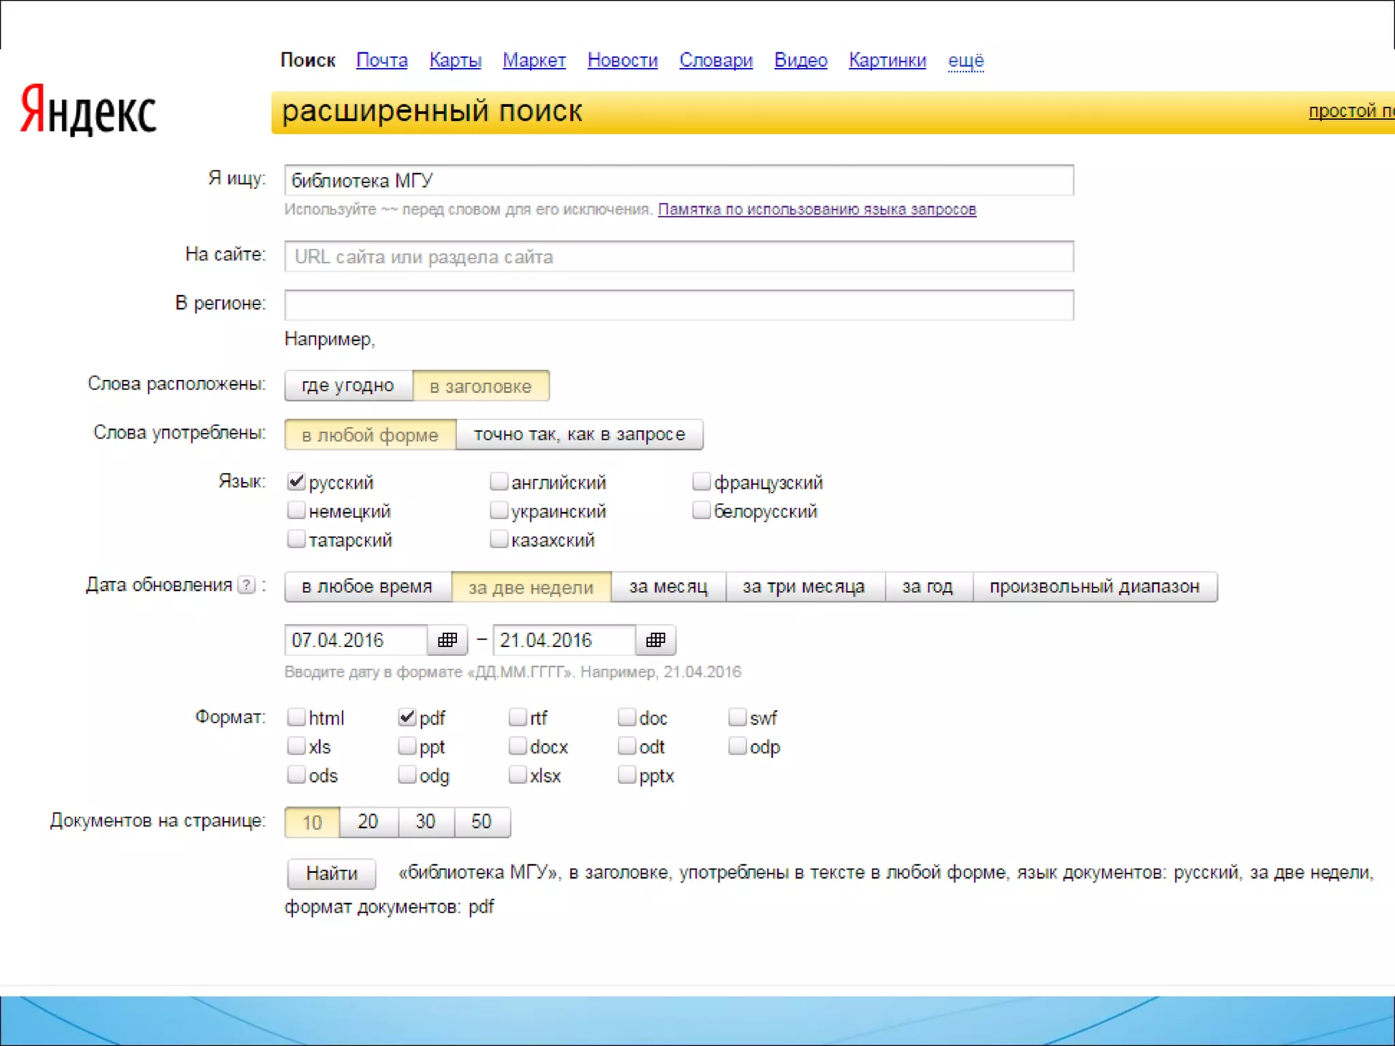Select произвольный диапазон date option
Viewport: 1395px width, 1046px height.
tap(1094, 587)
